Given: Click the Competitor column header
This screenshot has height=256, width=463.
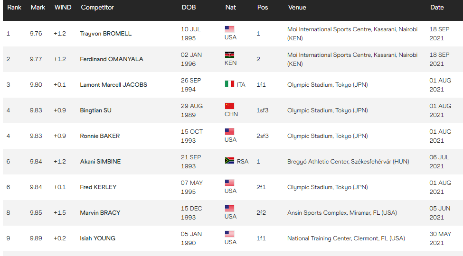Looking at the screenshot, I should [97, 8].
